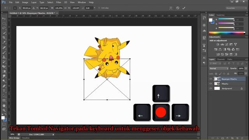This screenshot has width=249, height=140.
Task: Select the Clone Stamp tool
Action: click(x=4, y=57)
